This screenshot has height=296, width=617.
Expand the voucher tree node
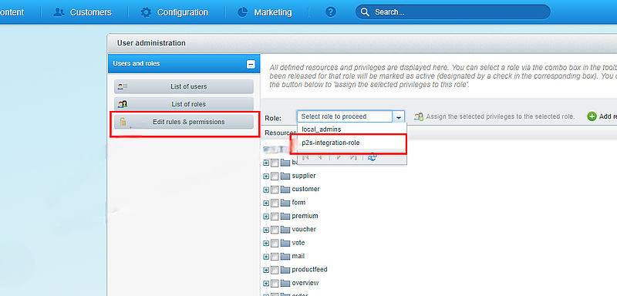point(266,230)
